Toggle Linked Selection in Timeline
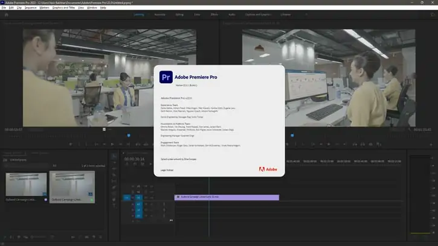438x246 pixels. (x=143, y=164)
